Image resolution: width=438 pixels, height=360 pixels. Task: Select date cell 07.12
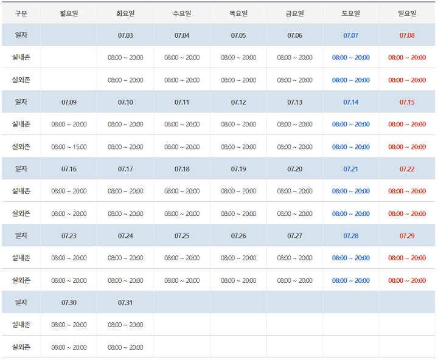point(238,102)
